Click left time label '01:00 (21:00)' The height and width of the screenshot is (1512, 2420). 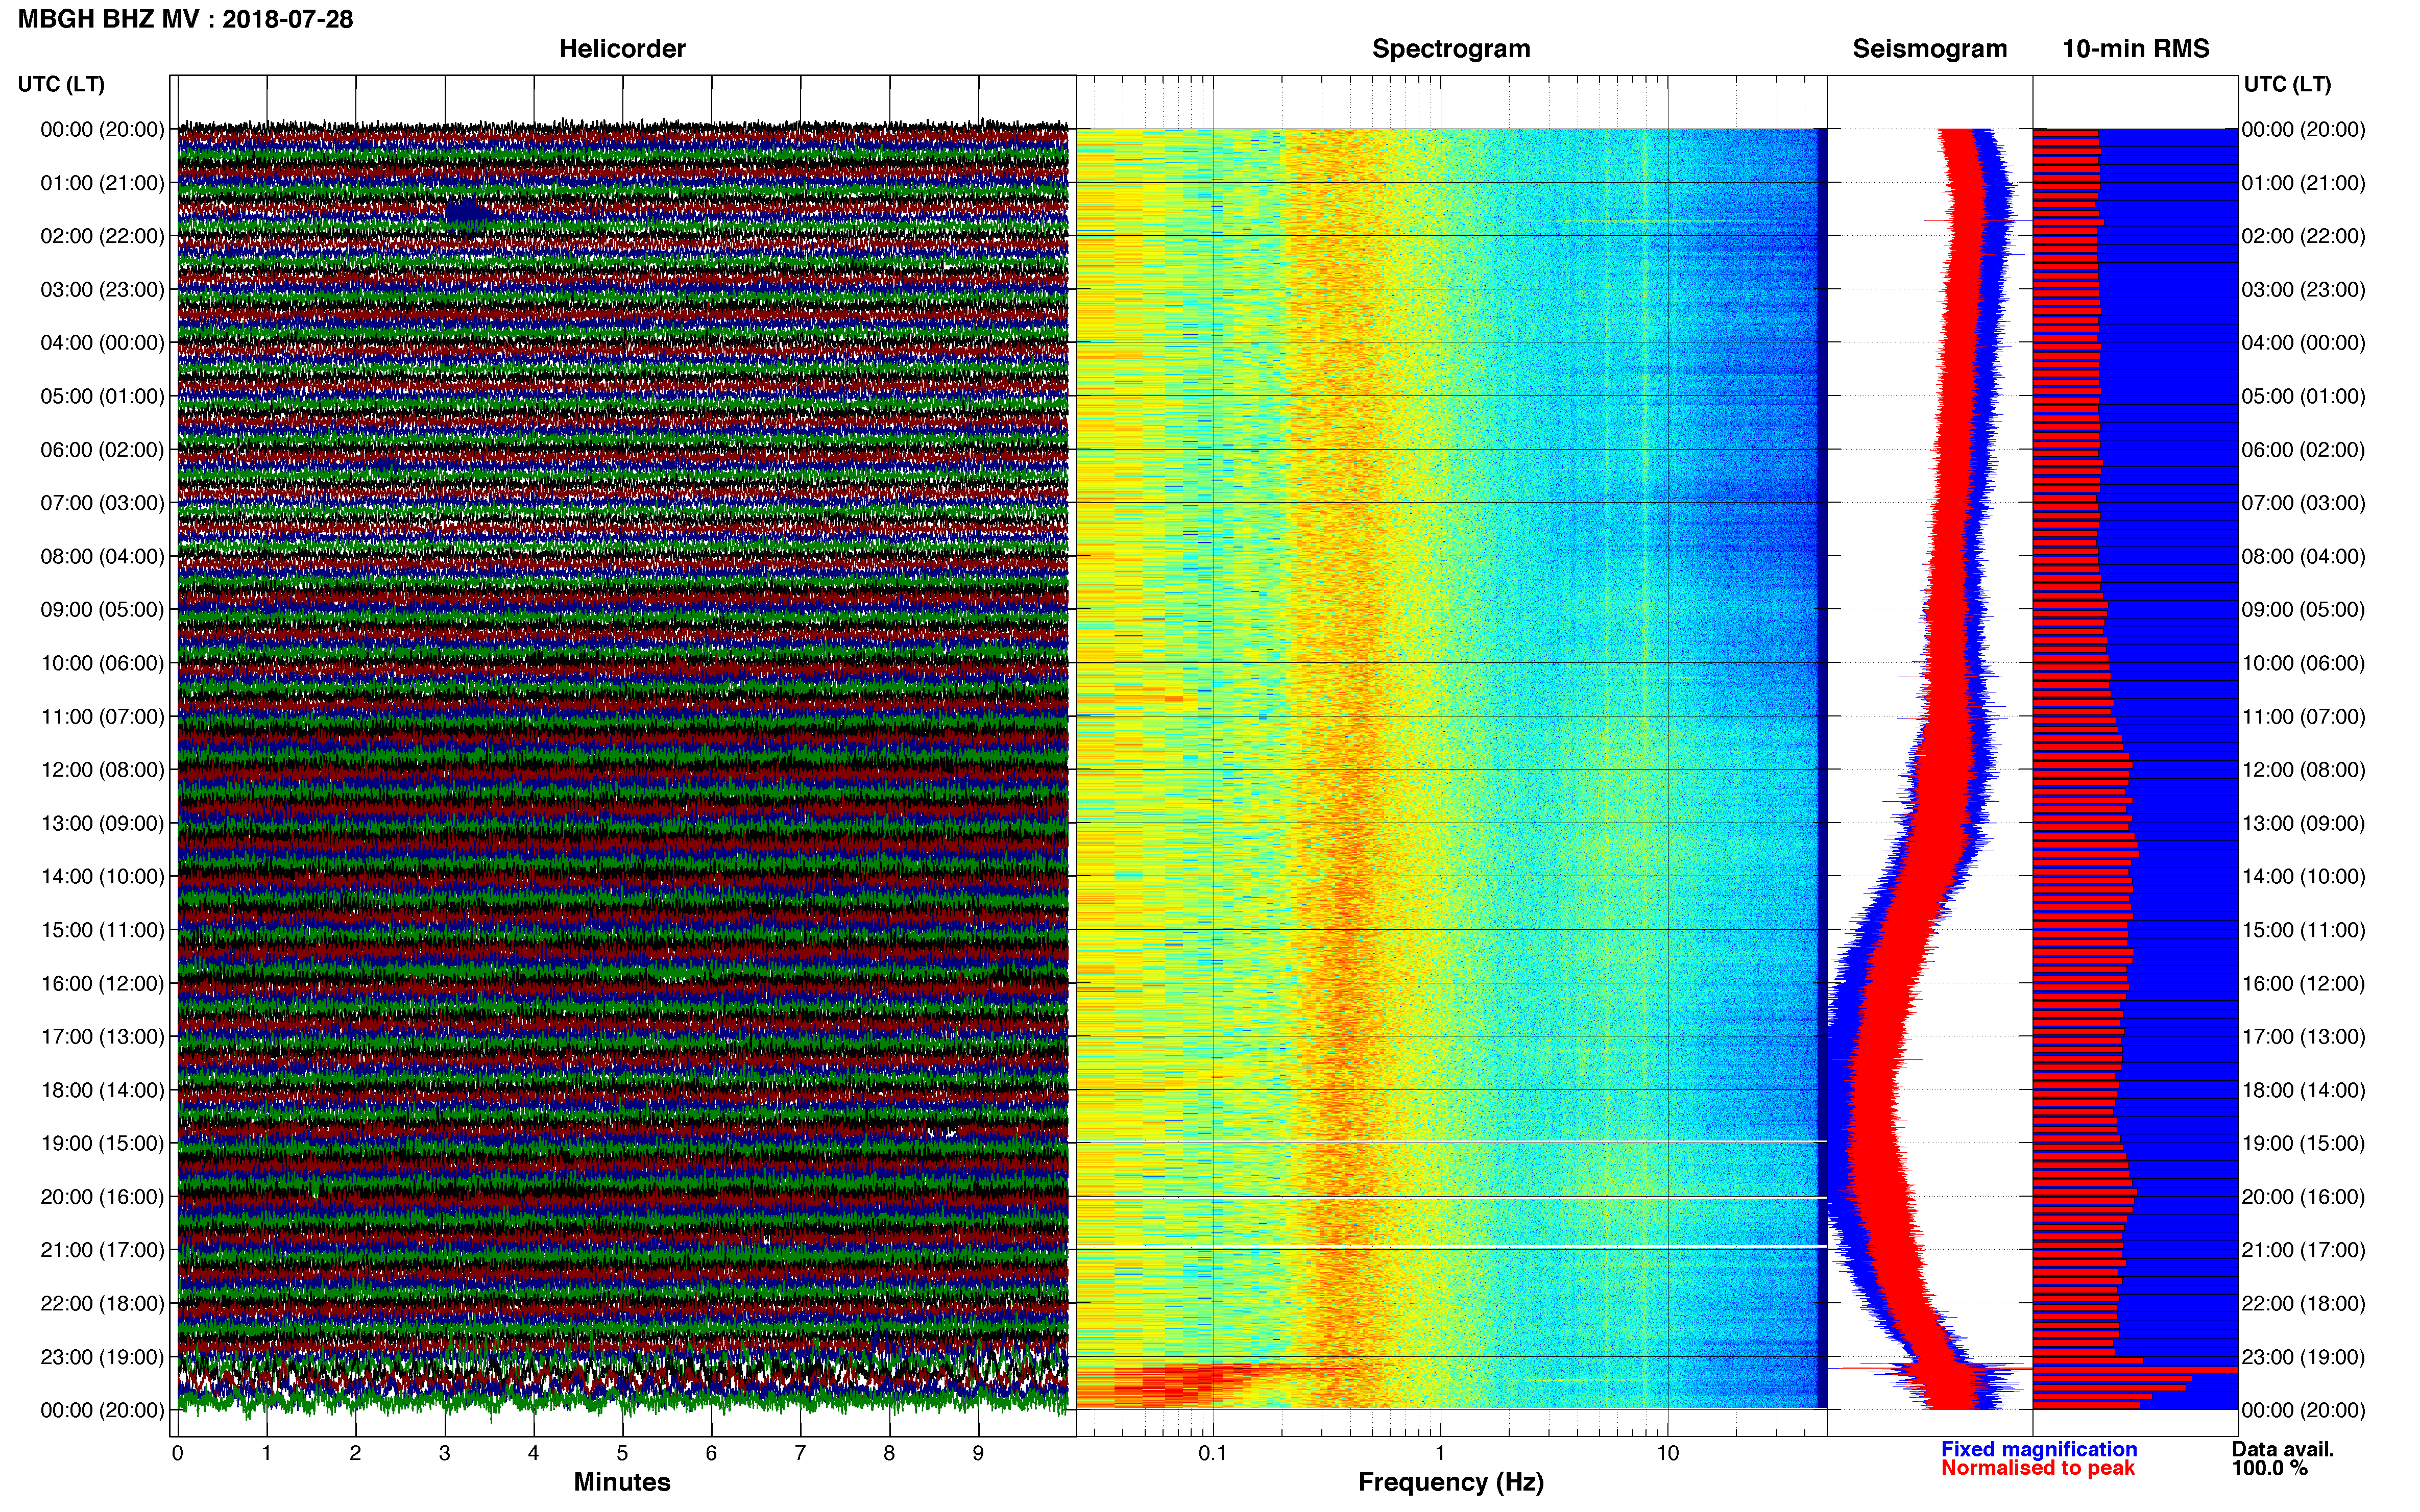tap(102, 183)
